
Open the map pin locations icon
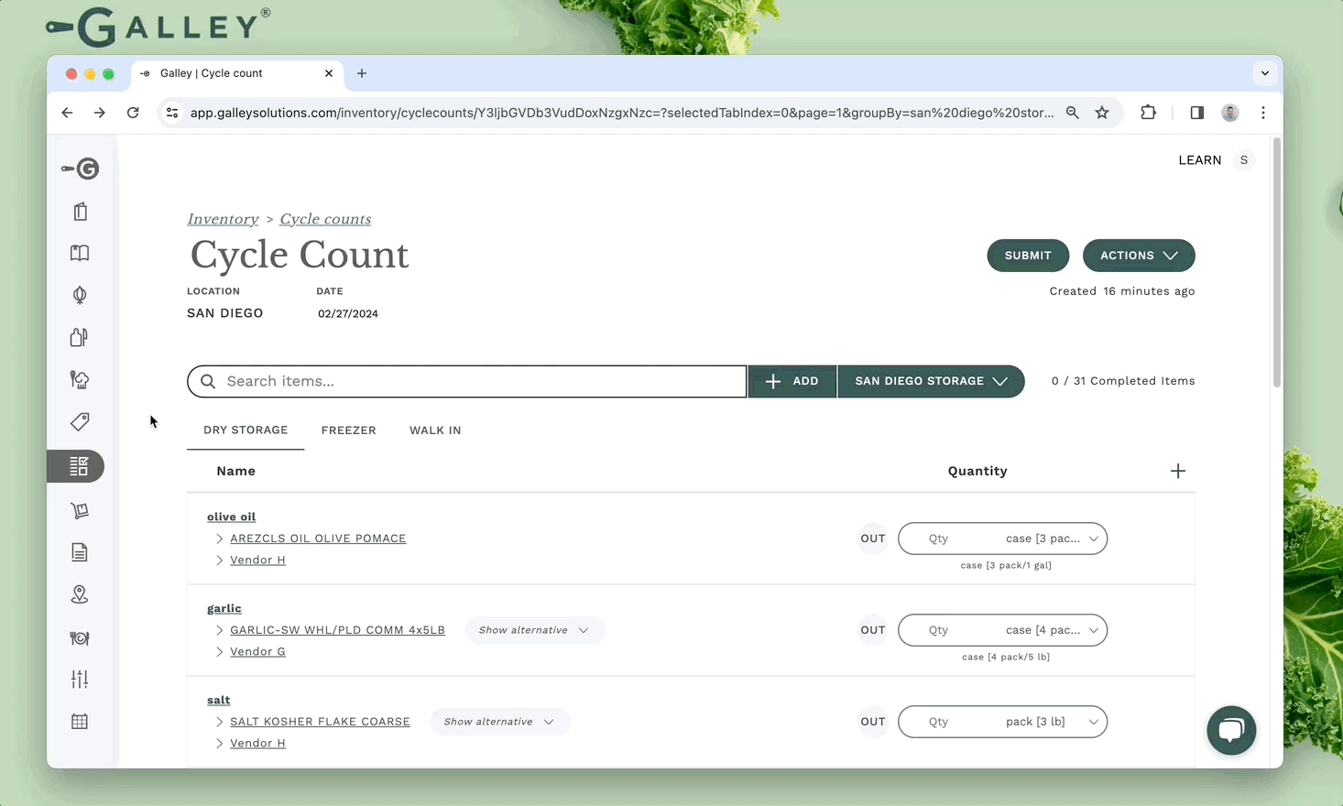click(x=80, y=594)
